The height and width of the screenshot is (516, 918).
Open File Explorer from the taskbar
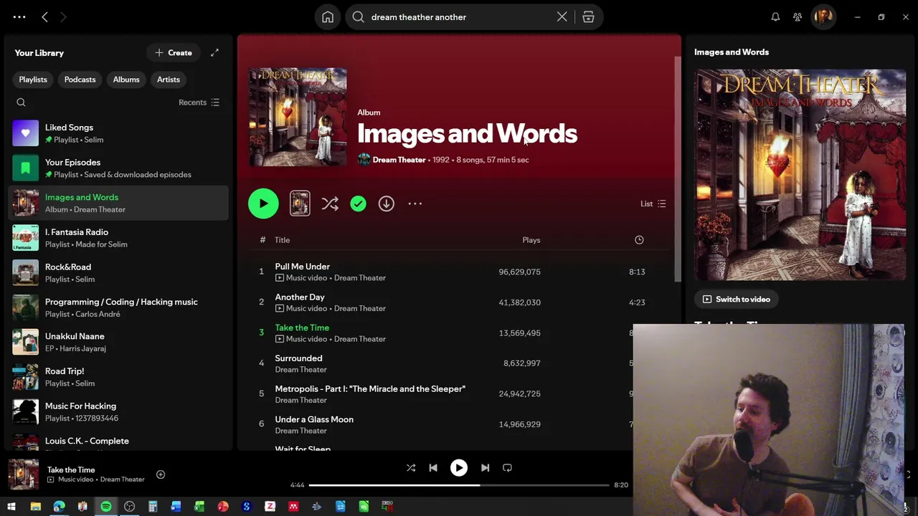pyautogui.click(x=35, y=507)
